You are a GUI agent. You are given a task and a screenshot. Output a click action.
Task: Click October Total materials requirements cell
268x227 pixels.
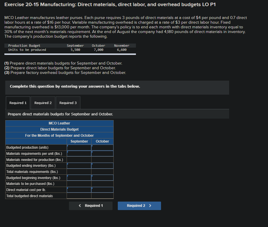pos(102,171)
